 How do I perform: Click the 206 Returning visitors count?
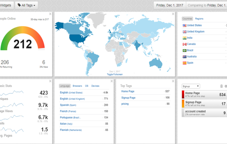click(5, 62)
